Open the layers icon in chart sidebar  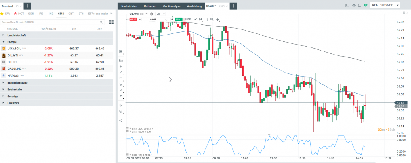click(x=121, y=111)
